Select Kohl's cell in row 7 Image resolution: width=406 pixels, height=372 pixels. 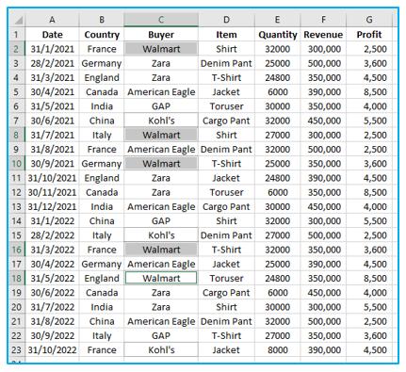click(161, 121)
